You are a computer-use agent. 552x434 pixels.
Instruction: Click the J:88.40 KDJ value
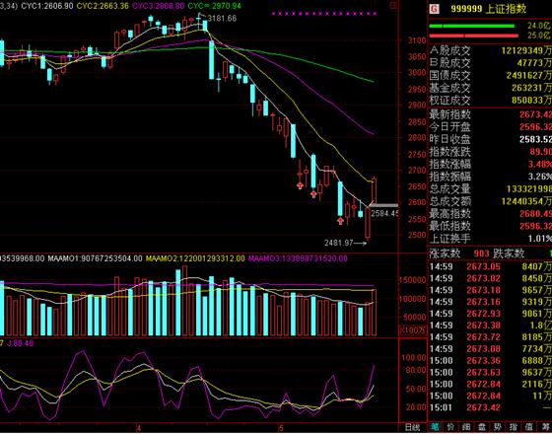pos(21,343)
